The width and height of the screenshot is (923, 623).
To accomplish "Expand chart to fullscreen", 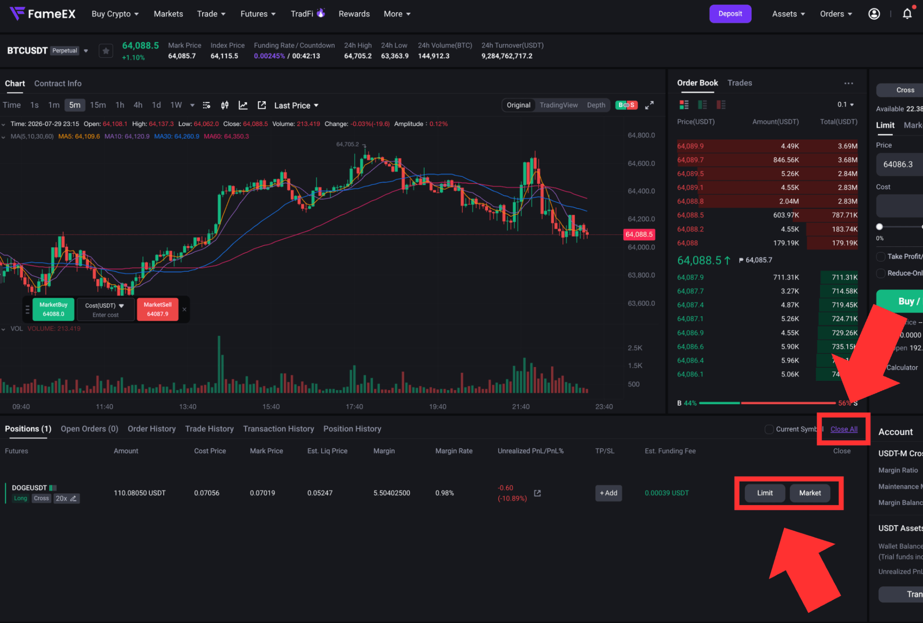I will tap(649, 105).
